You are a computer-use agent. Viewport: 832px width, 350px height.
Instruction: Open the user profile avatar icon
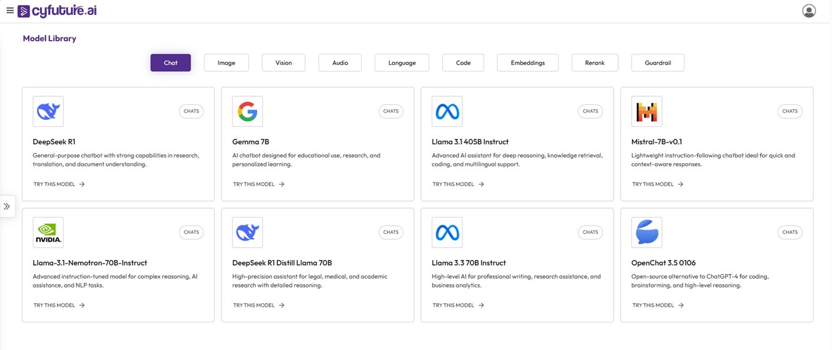[809, 11]
